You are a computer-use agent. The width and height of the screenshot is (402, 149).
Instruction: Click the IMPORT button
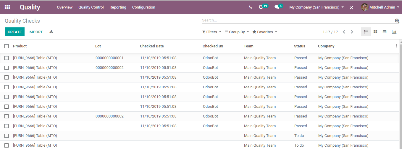tap(35, 32)
